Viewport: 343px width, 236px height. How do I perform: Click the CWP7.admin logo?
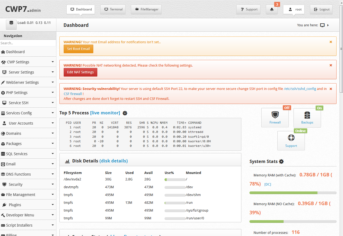click(23, 9)
